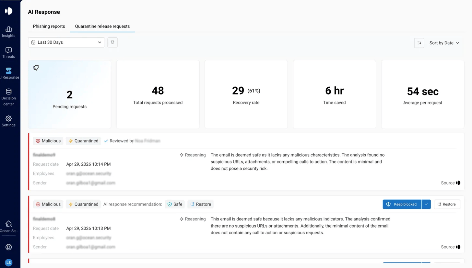Click the AI Response page heading
The height and width of the screenshot is (268, 472).
click(44, 12)
